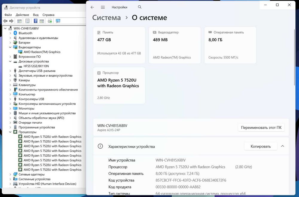299x197 pixels.
Task: Open the Properties toolbar icon in Device Manager
Action: (28, 21)
